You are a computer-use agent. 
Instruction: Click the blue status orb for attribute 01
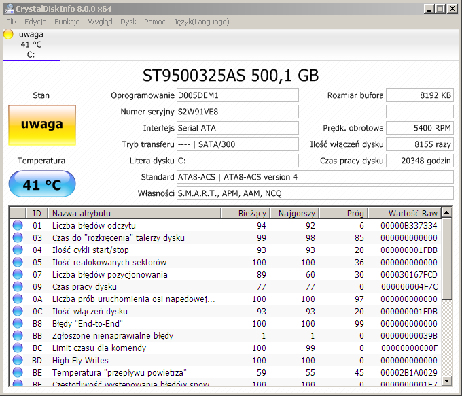click(x=18, y=225)
